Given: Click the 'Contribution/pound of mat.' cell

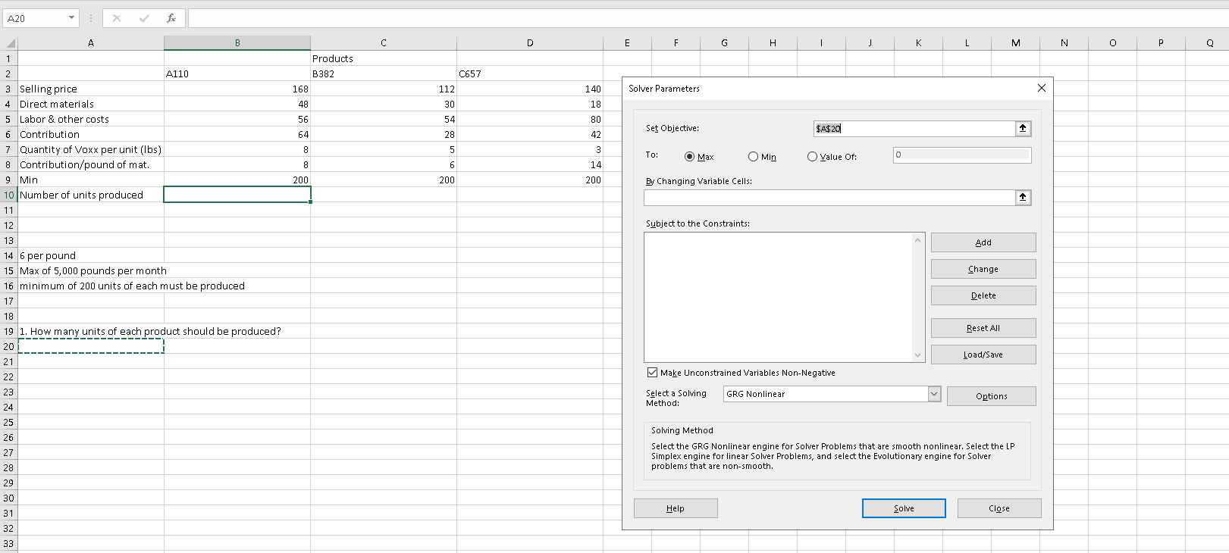Looking at the screenshot, I should click(x=91, y=164).
